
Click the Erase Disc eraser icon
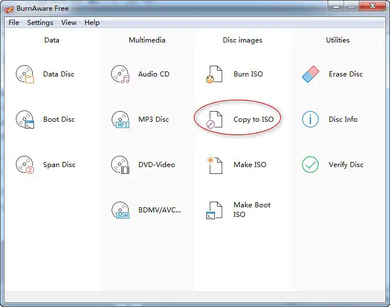pos(311,74)
